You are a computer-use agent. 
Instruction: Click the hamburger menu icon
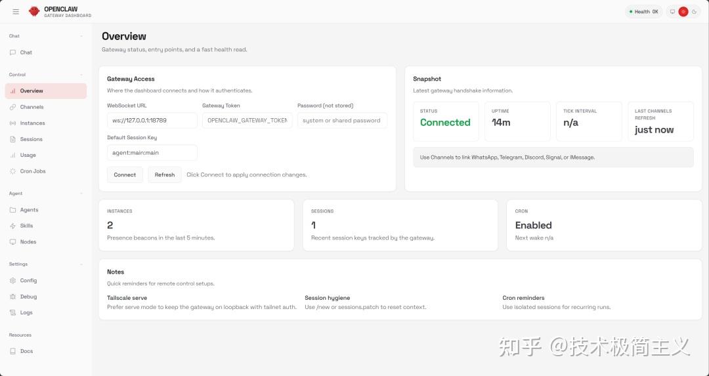pyautogui.click(x=16, y=12)
